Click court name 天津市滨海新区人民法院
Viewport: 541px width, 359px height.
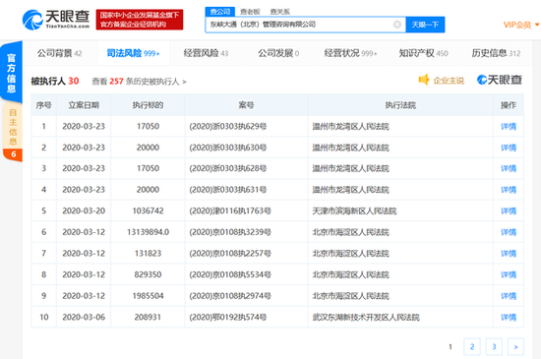354,211
